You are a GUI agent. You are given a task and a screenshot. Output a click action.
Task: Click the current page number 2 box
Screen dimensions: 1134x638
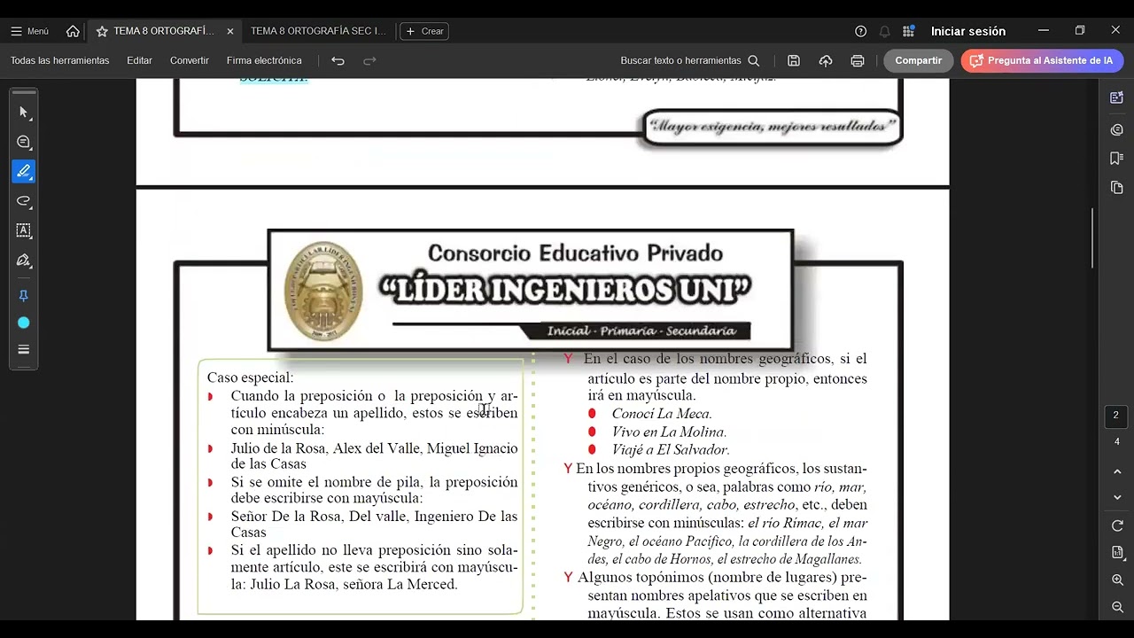pos(1116,416)
